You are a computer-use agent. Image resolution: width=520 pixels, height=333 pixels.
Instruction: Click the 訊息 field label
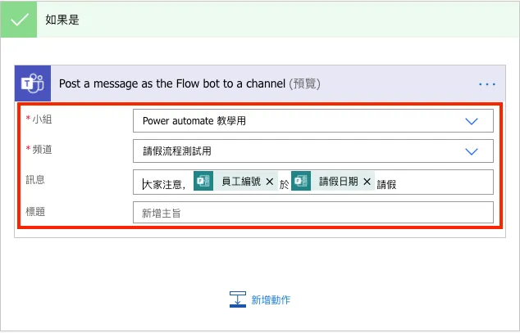tap(35, 179)
